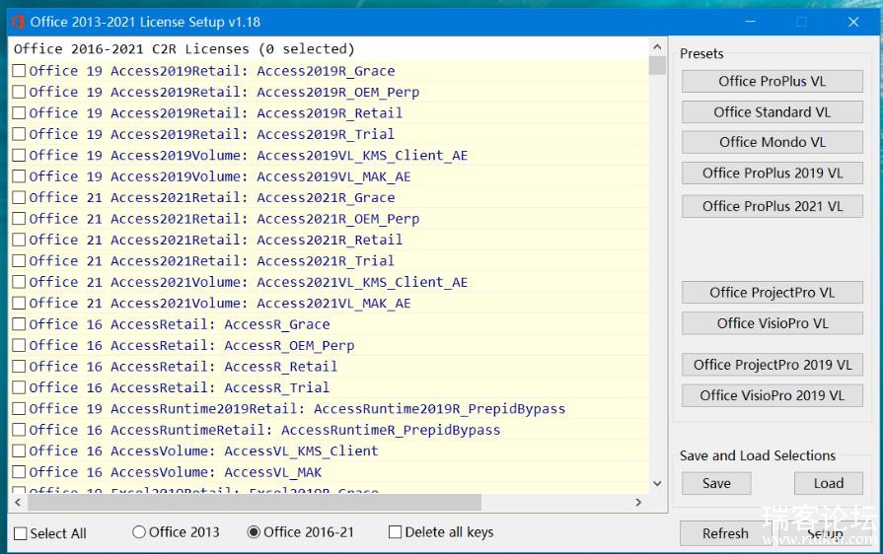Click the Refresh button

725,533
